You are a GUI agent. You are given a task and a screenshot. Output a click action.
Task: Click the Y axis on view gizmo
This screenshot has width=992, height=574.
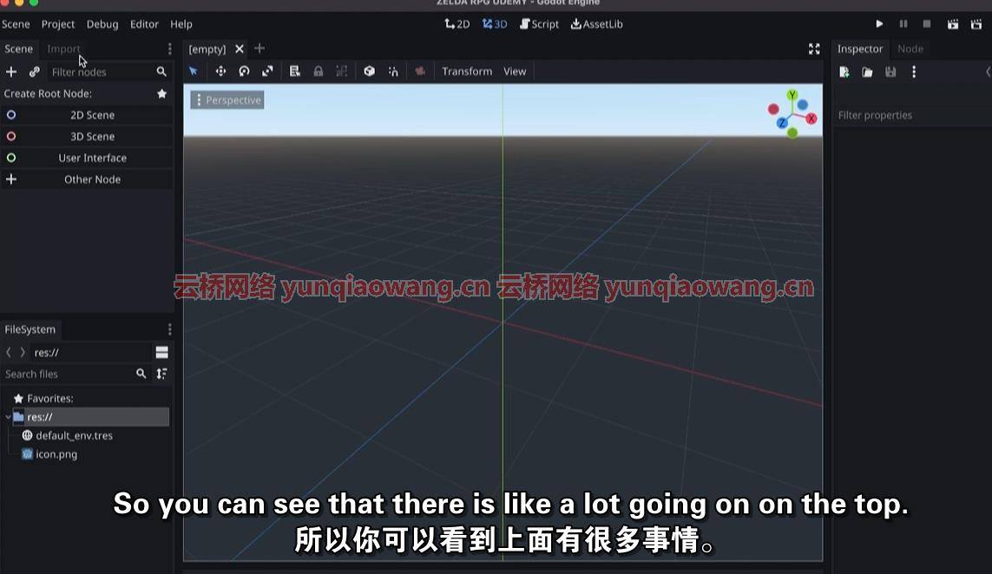(x=792, y=95)
